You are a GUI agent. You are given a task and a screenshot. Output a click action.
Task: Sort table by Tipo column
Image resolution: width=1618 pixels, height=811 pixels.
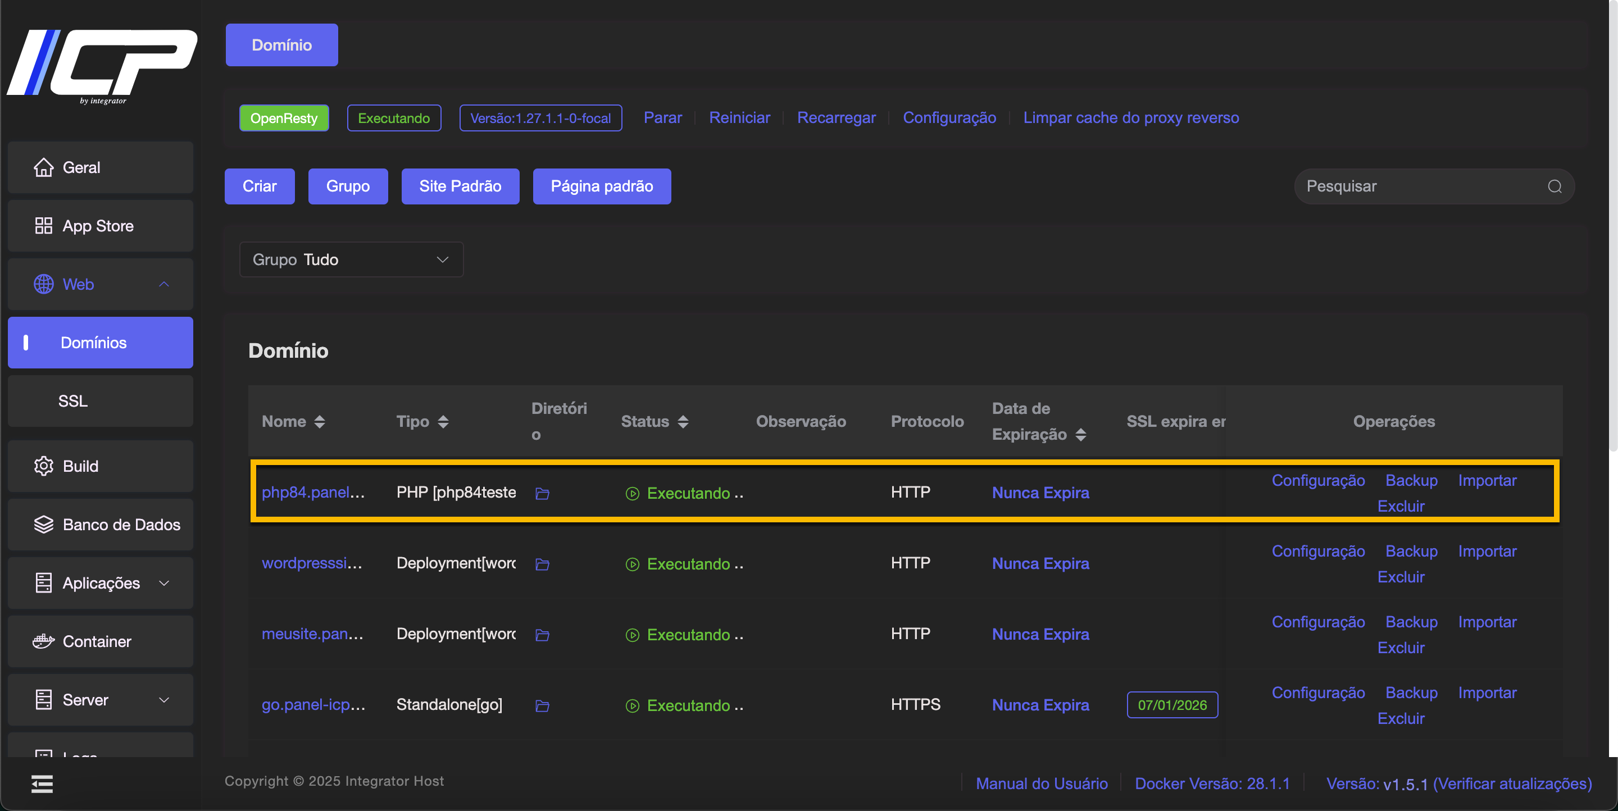tap(443, 422)
